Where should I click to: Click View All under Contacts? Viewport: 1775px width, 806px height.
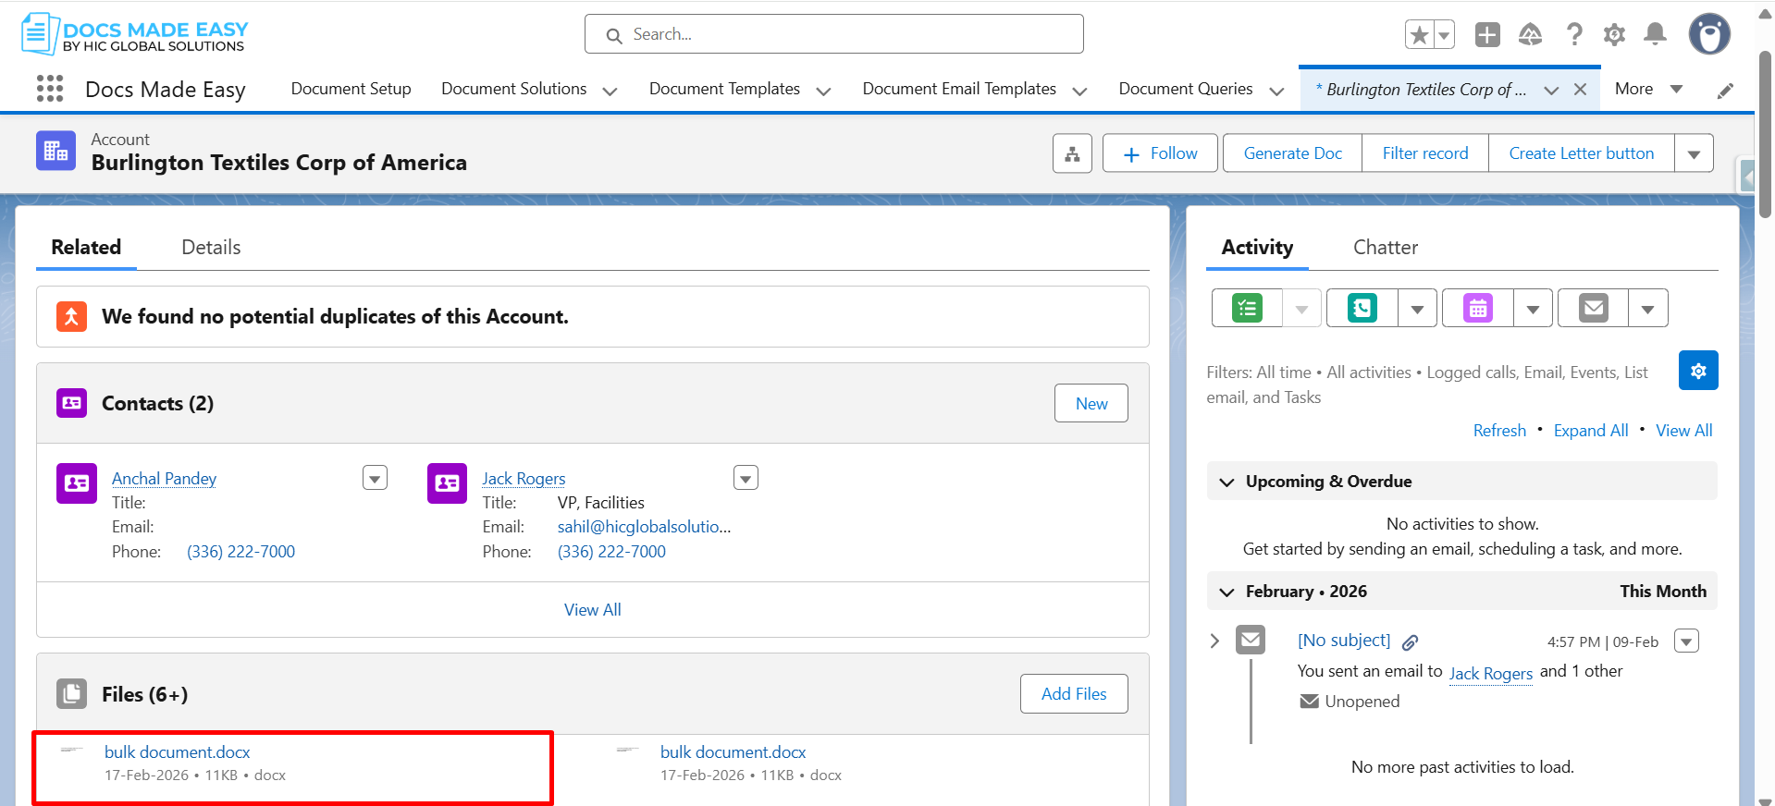[x=592, y=610]
